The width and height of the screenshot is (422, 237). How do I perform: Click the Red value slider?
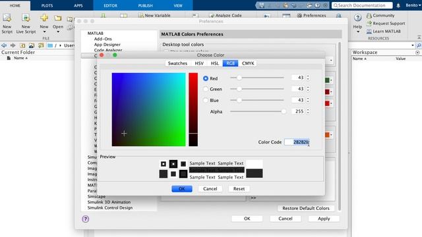[x=257, y=78]
